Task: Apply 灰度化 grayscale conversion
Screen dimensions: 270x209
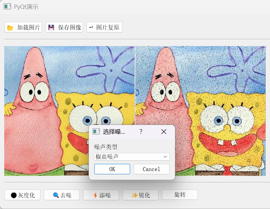Action: click(x=22, y=195)
